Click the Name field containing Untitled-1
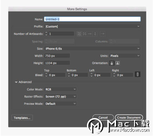 pos(93,19)
